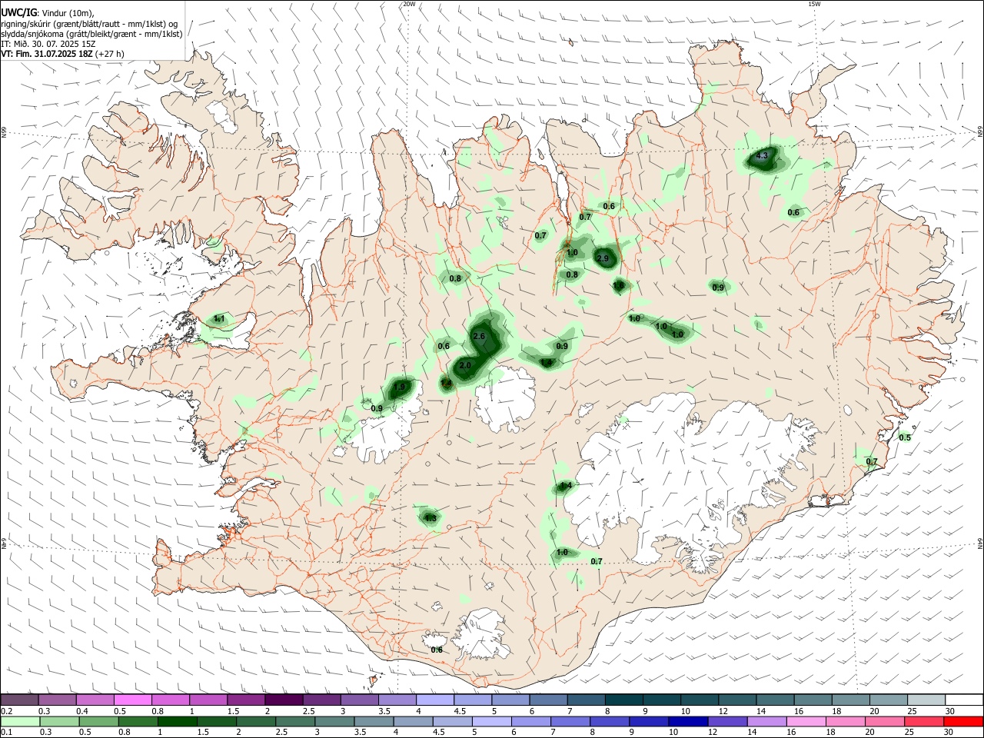Click the 15W longitude label at the top
The width and height of the screenshot is (984, 738).
pos(814,4)
